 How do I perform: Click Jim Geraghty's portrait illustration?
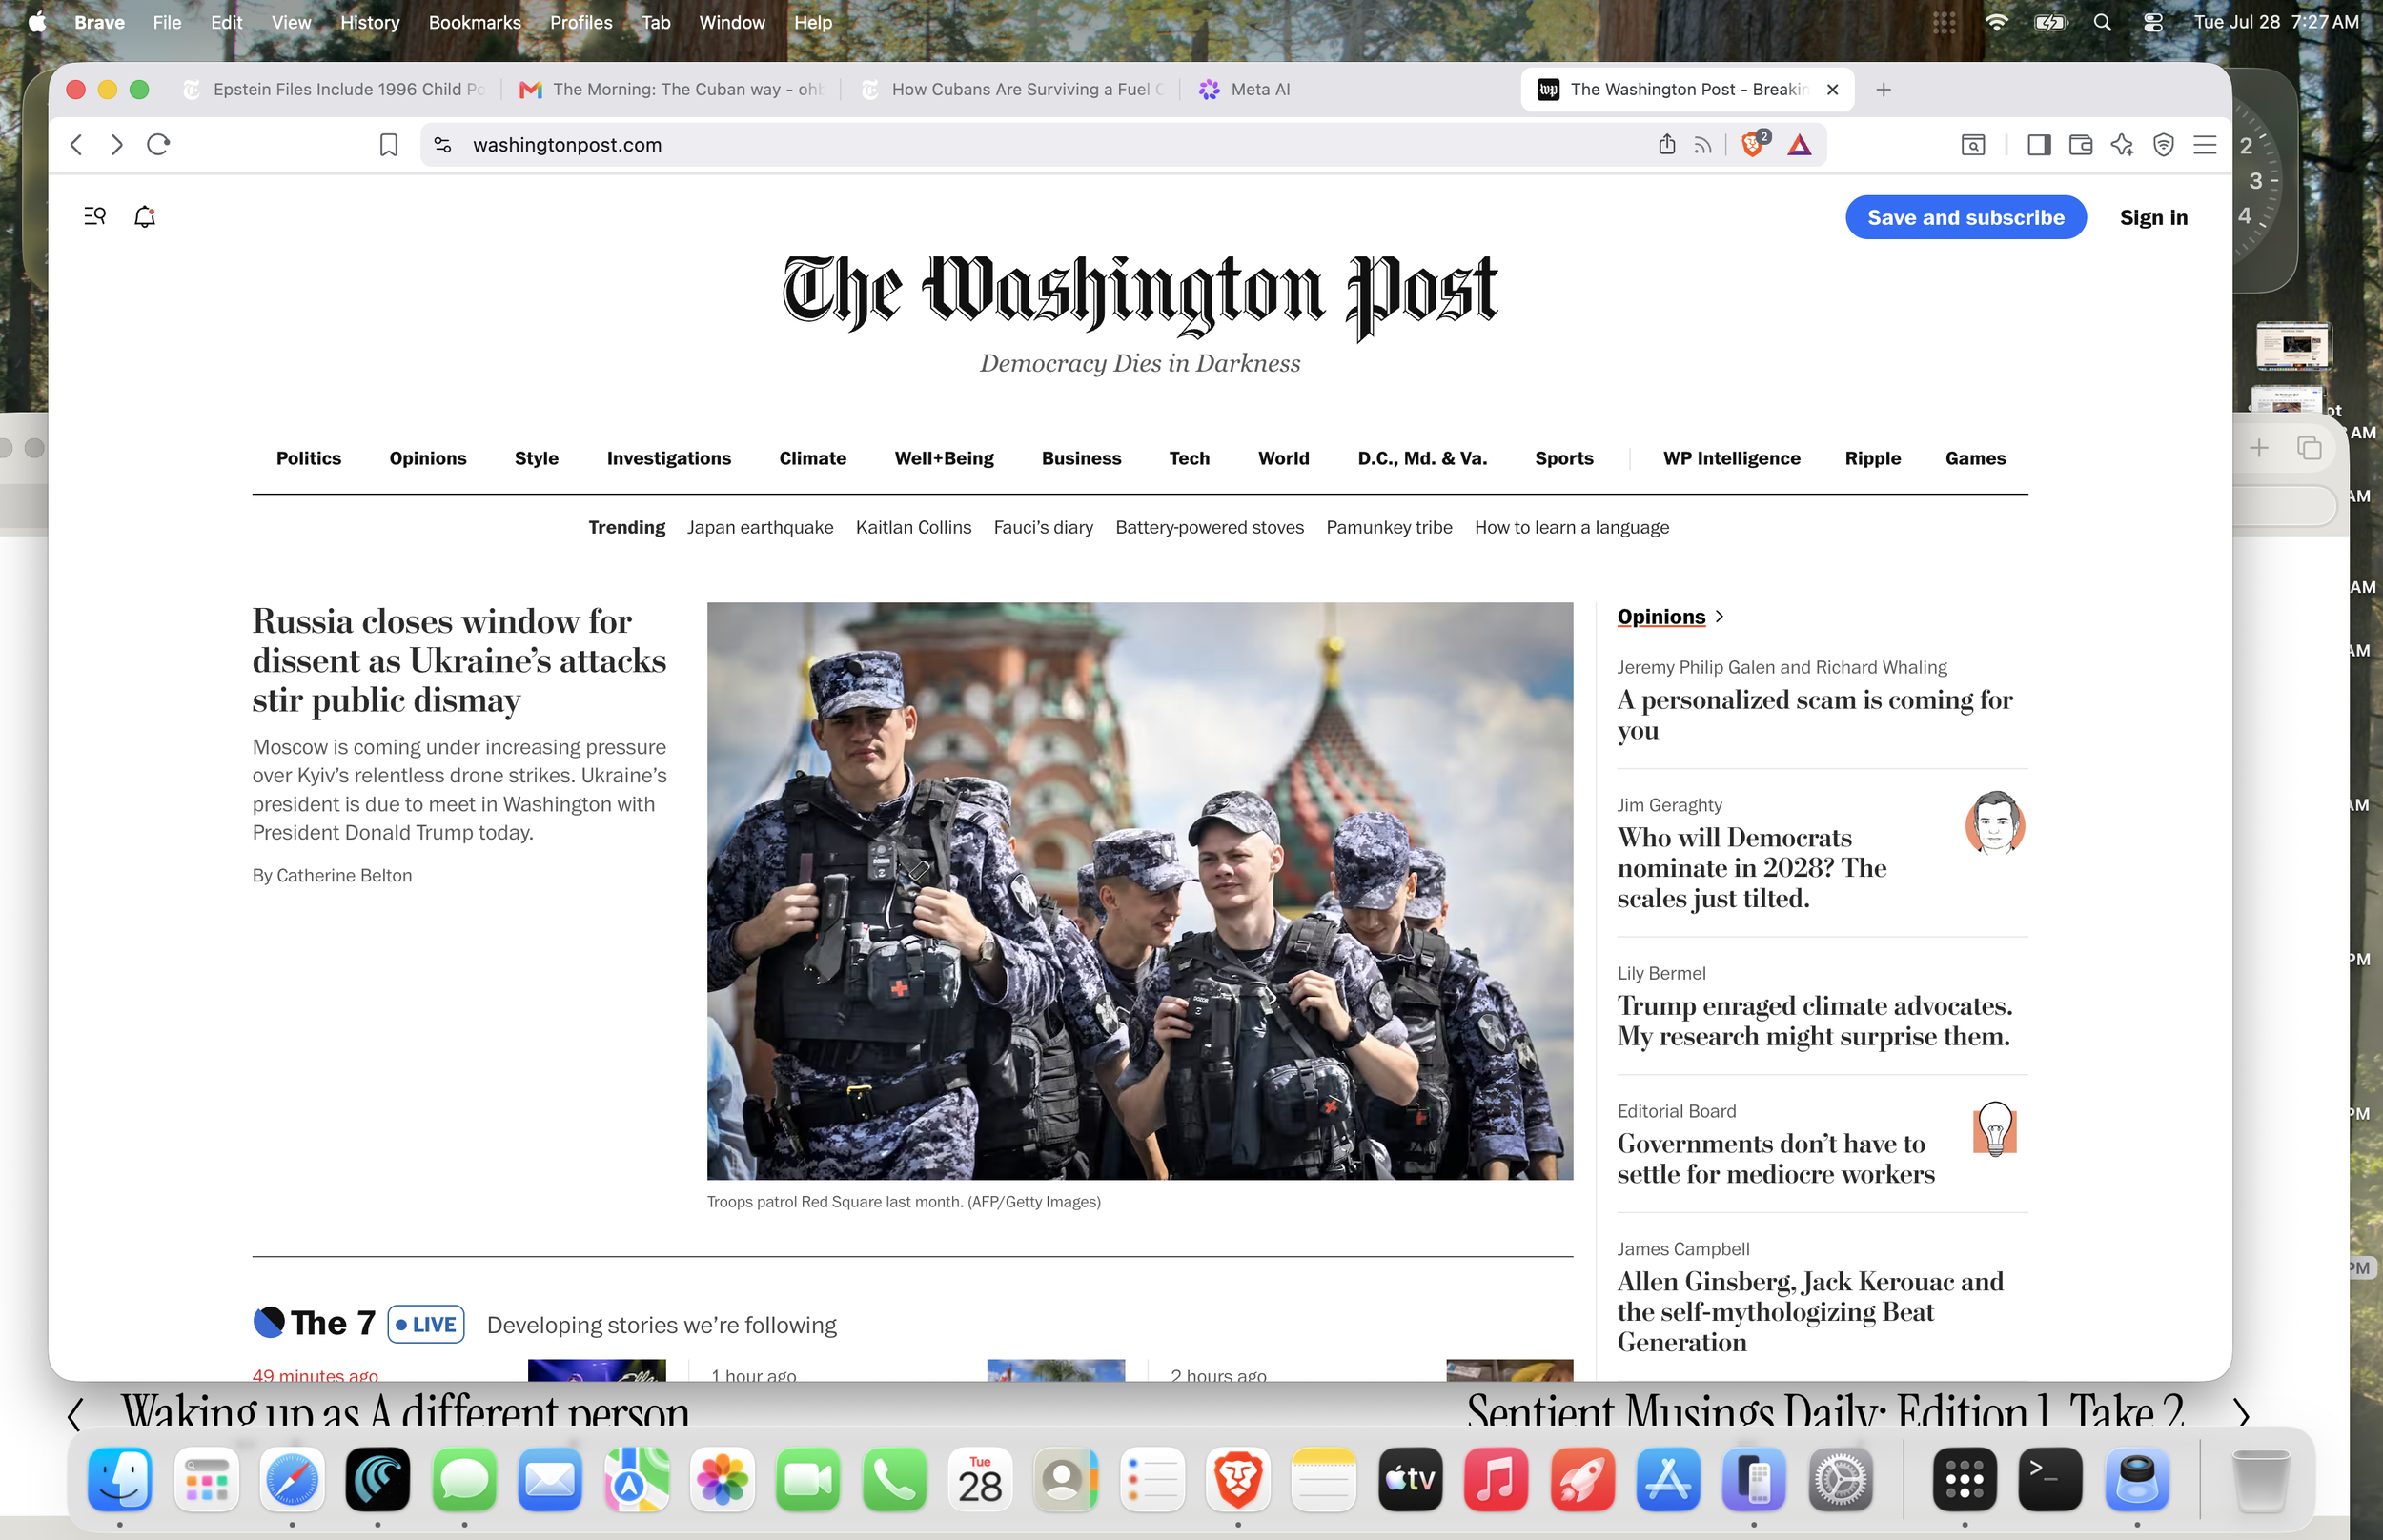coord(1995,822)
